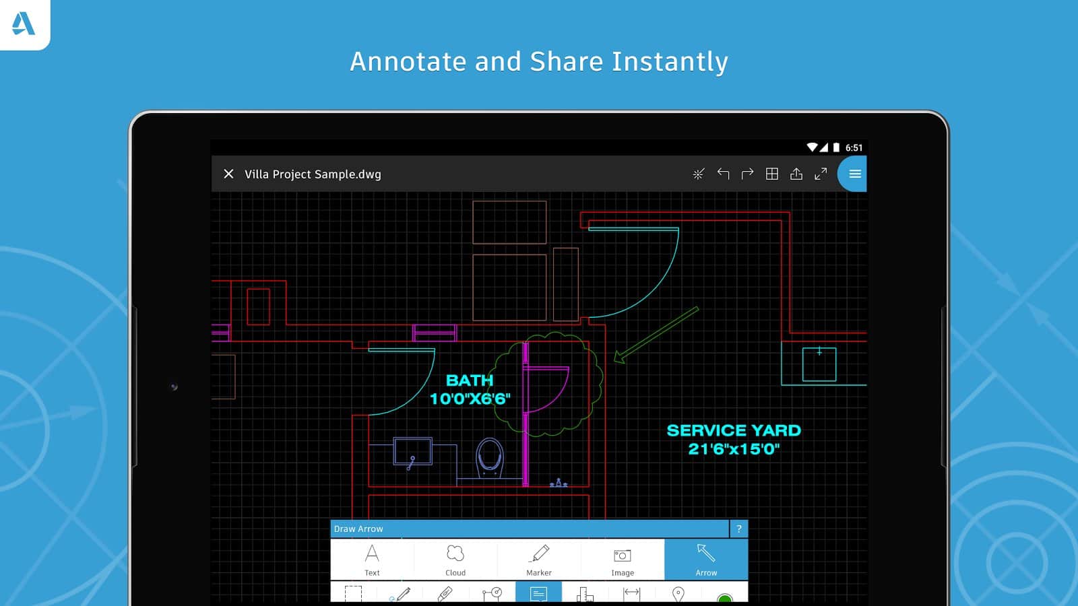Select the Image insert tool
The width and height of the screenshot is (1078, 606).
point(623,560)
